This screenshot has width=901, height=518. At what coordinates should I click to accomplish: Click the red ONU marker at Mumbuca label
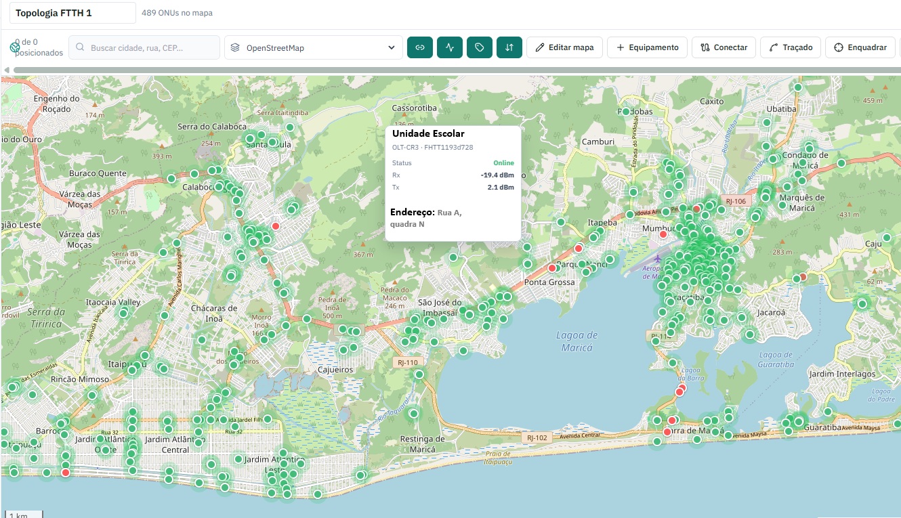[x=663, y=234]
